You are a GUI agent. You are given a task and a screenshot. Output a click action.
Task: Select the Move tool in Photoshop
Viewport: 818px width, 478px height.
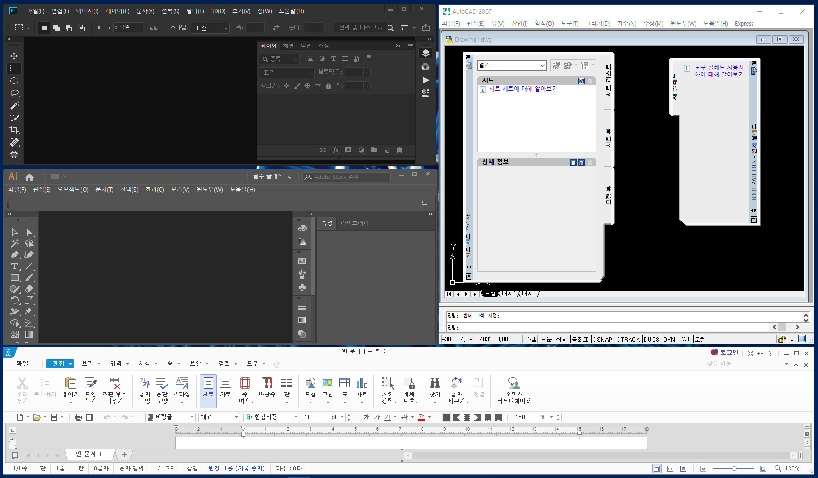[14, 56]
